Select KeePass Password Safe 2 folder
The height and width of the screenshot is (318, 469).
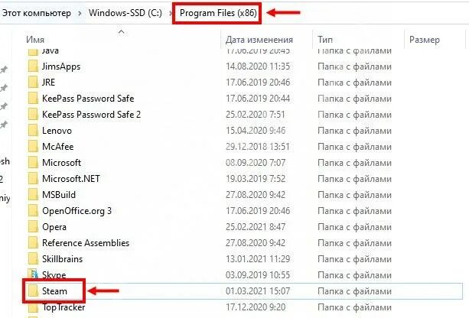click(x=91, y=115)
